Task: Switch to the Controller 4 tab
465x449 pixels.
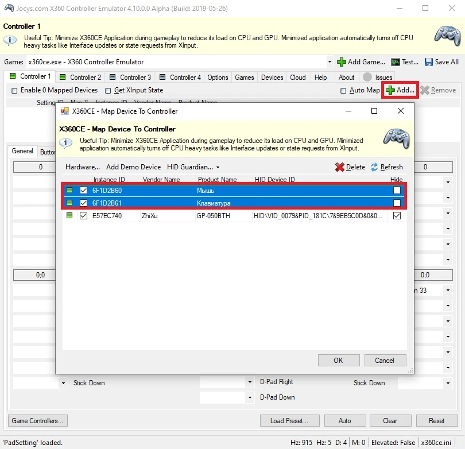Action: click(x=180, y=78)
